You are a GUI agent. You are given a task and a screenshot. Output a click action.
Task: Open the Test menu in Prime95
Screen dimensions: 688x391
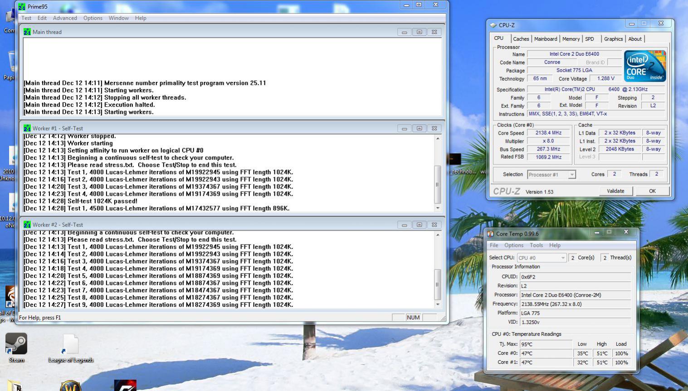pos(26,18)
